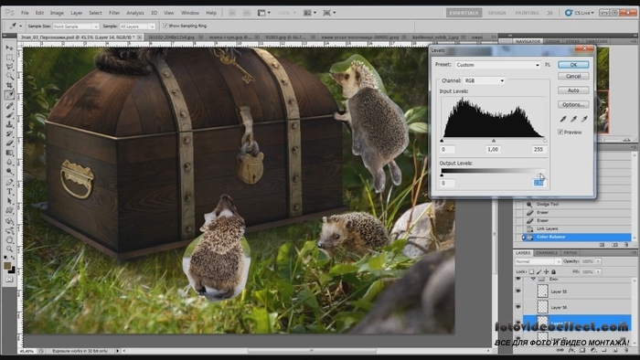Select the Blur tool
640x360 pixels.
[9, 162]
